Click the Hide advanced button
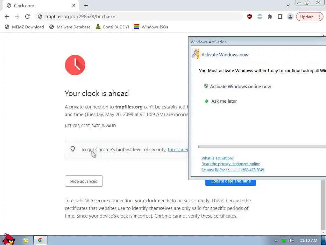The image size is (326, 245). 84,181
